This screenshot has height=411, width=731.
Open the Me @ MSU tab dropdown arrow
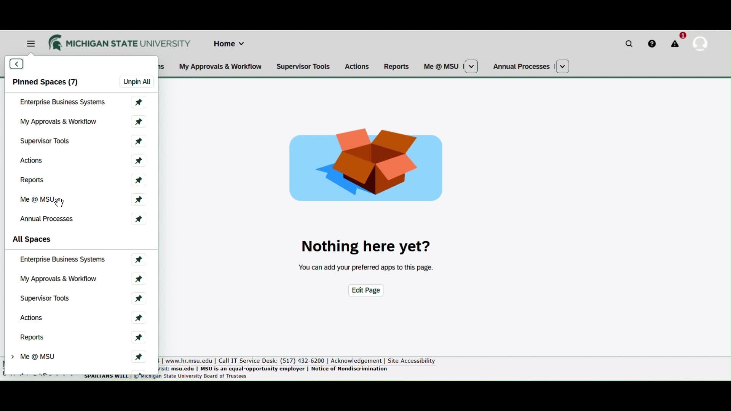[472, 67]
